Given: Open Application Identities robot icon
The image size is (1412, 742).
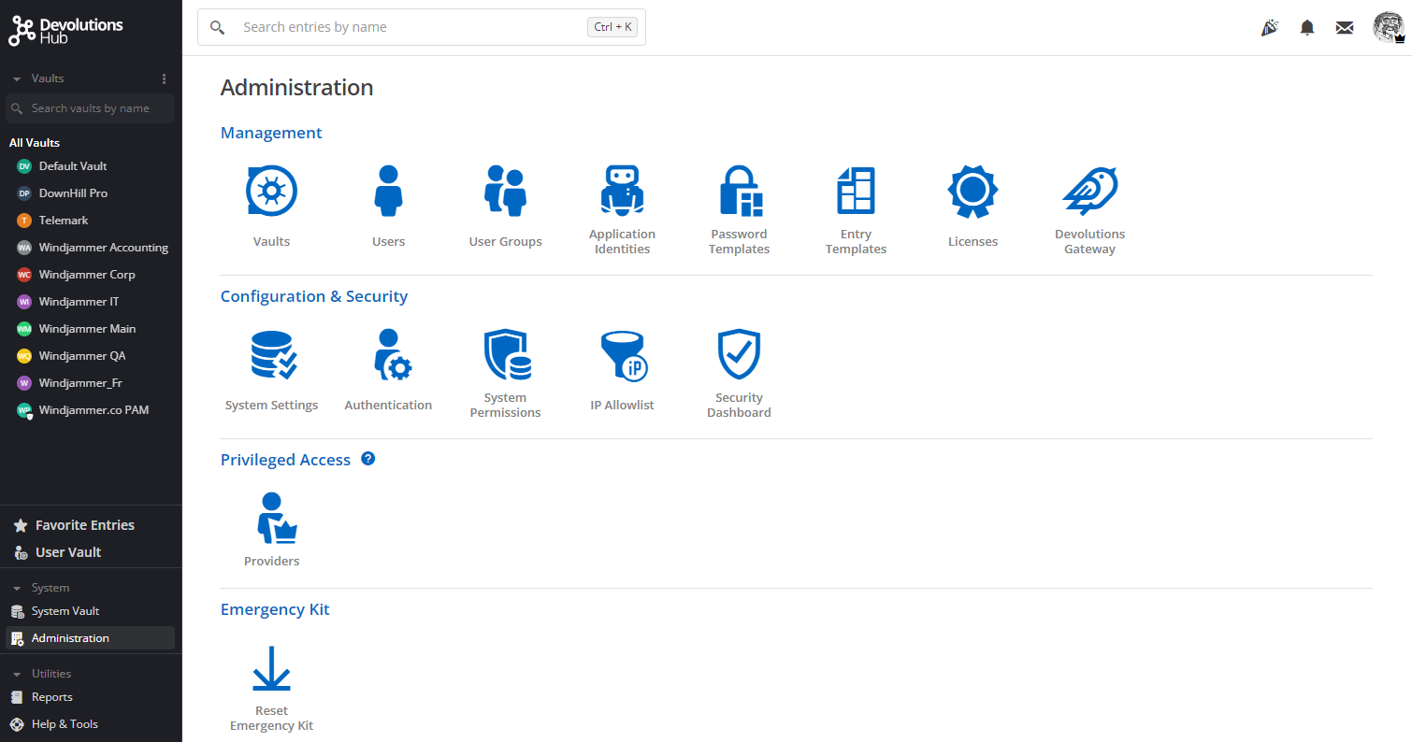Looking at the screenshot, I should 622,192.
